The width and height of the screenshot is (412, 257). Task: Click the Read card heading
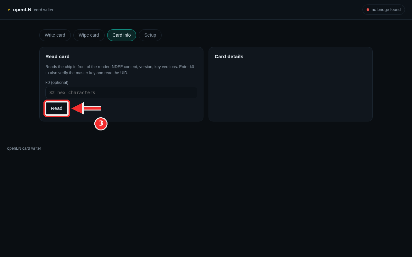coord(58,57)
